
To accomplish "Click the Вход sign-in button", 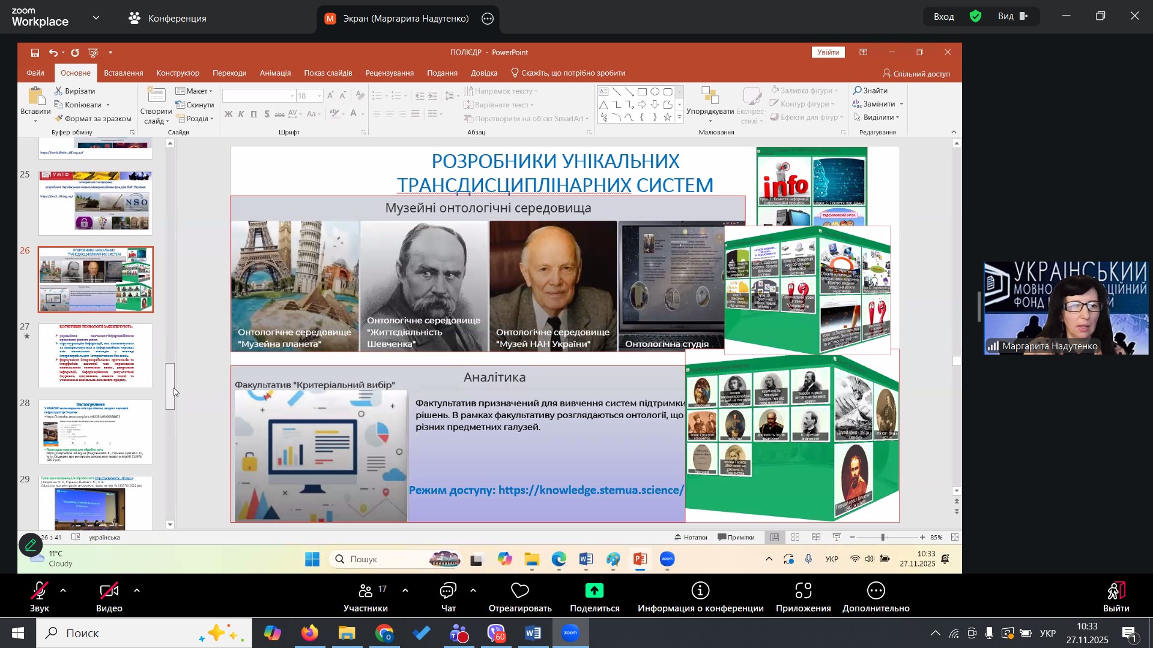I will pyautogui.click(x=943, y=17).
